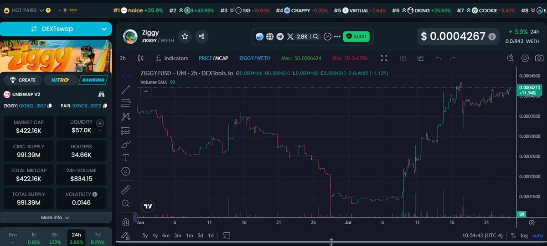The height and width of the screenshot is (246, 547).
Task: Select the XABCD pattern tool
Action: click(x=126, y=117)
